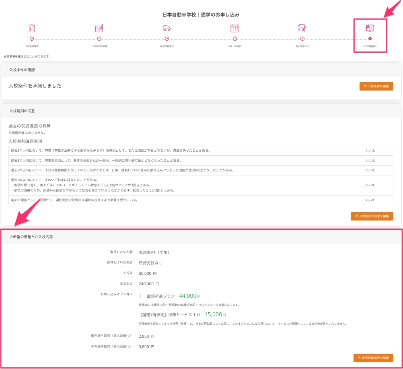Select the car icon for 希望車種選択

tap(167, 28)
